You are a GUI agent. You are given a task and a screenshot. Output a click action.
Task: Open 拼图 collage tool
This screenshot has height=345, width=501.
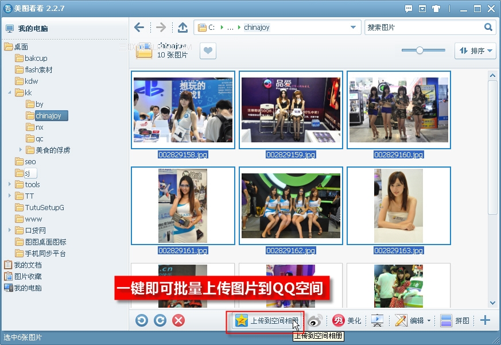click(x=455, y=320)
